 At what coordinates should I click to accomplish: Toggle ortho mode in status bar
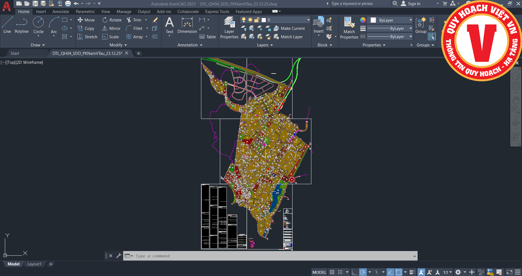click(x=354, y=272)
